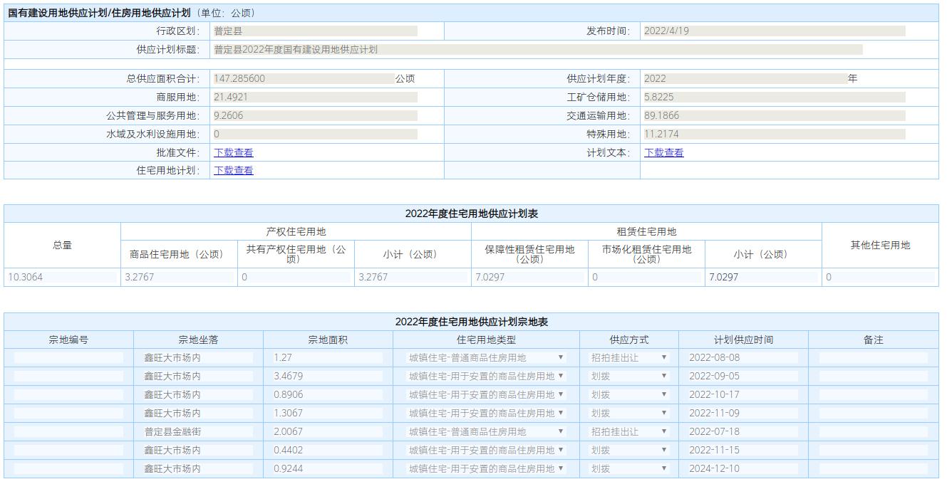Click the 行政区划 field showing 普定县
The height and width of the screenshot is (489, 947).
(315, 31)
